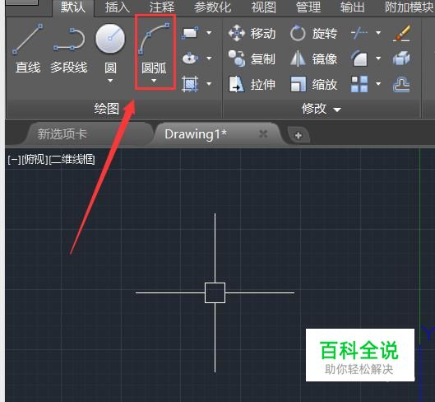The height and width of the screenshot is (402, 435).
Task: Click the [二维线框] visual style control
Action: (72, 160)
